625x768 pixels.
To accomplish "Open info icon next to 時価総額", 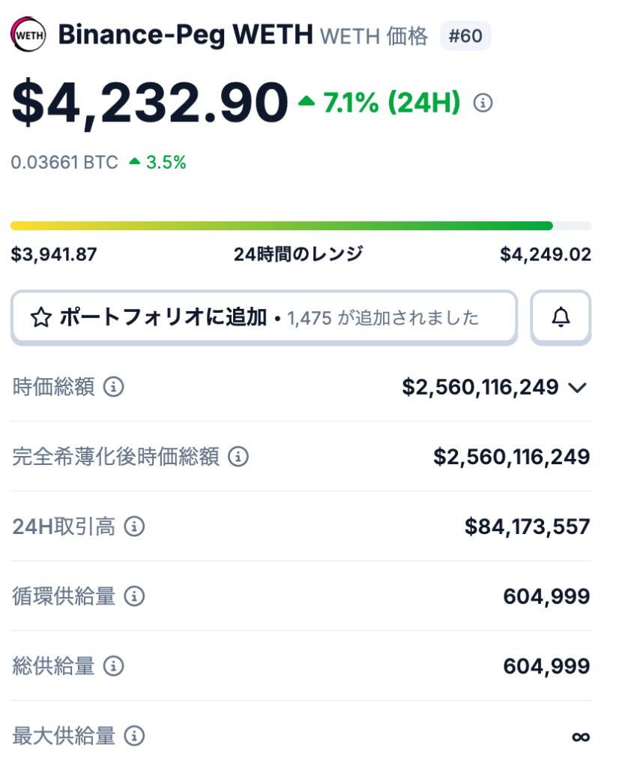I will click(113, 387).
